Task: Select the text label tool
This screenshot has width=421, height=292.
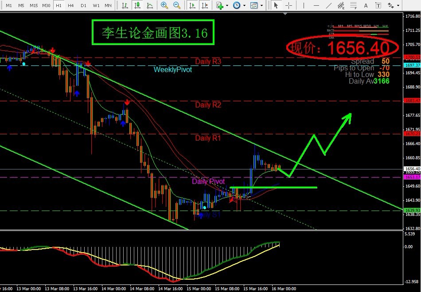Action: [x=366, y=6]
